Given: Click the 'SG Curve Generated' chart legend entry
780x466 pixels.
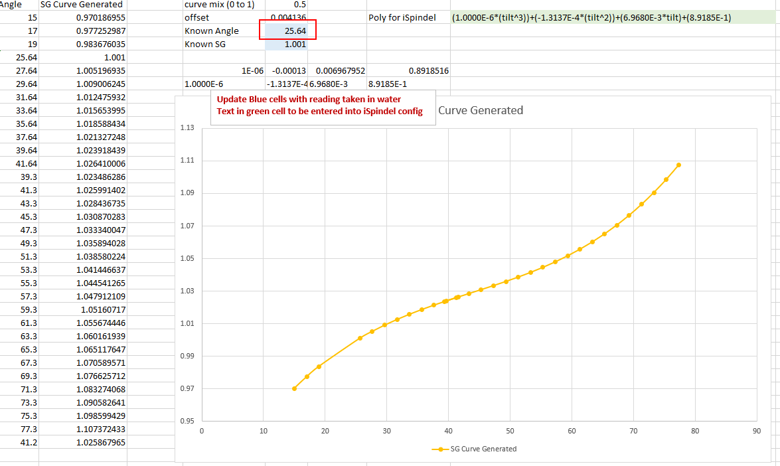Looking at the screenshot, I should click(477, 449).
